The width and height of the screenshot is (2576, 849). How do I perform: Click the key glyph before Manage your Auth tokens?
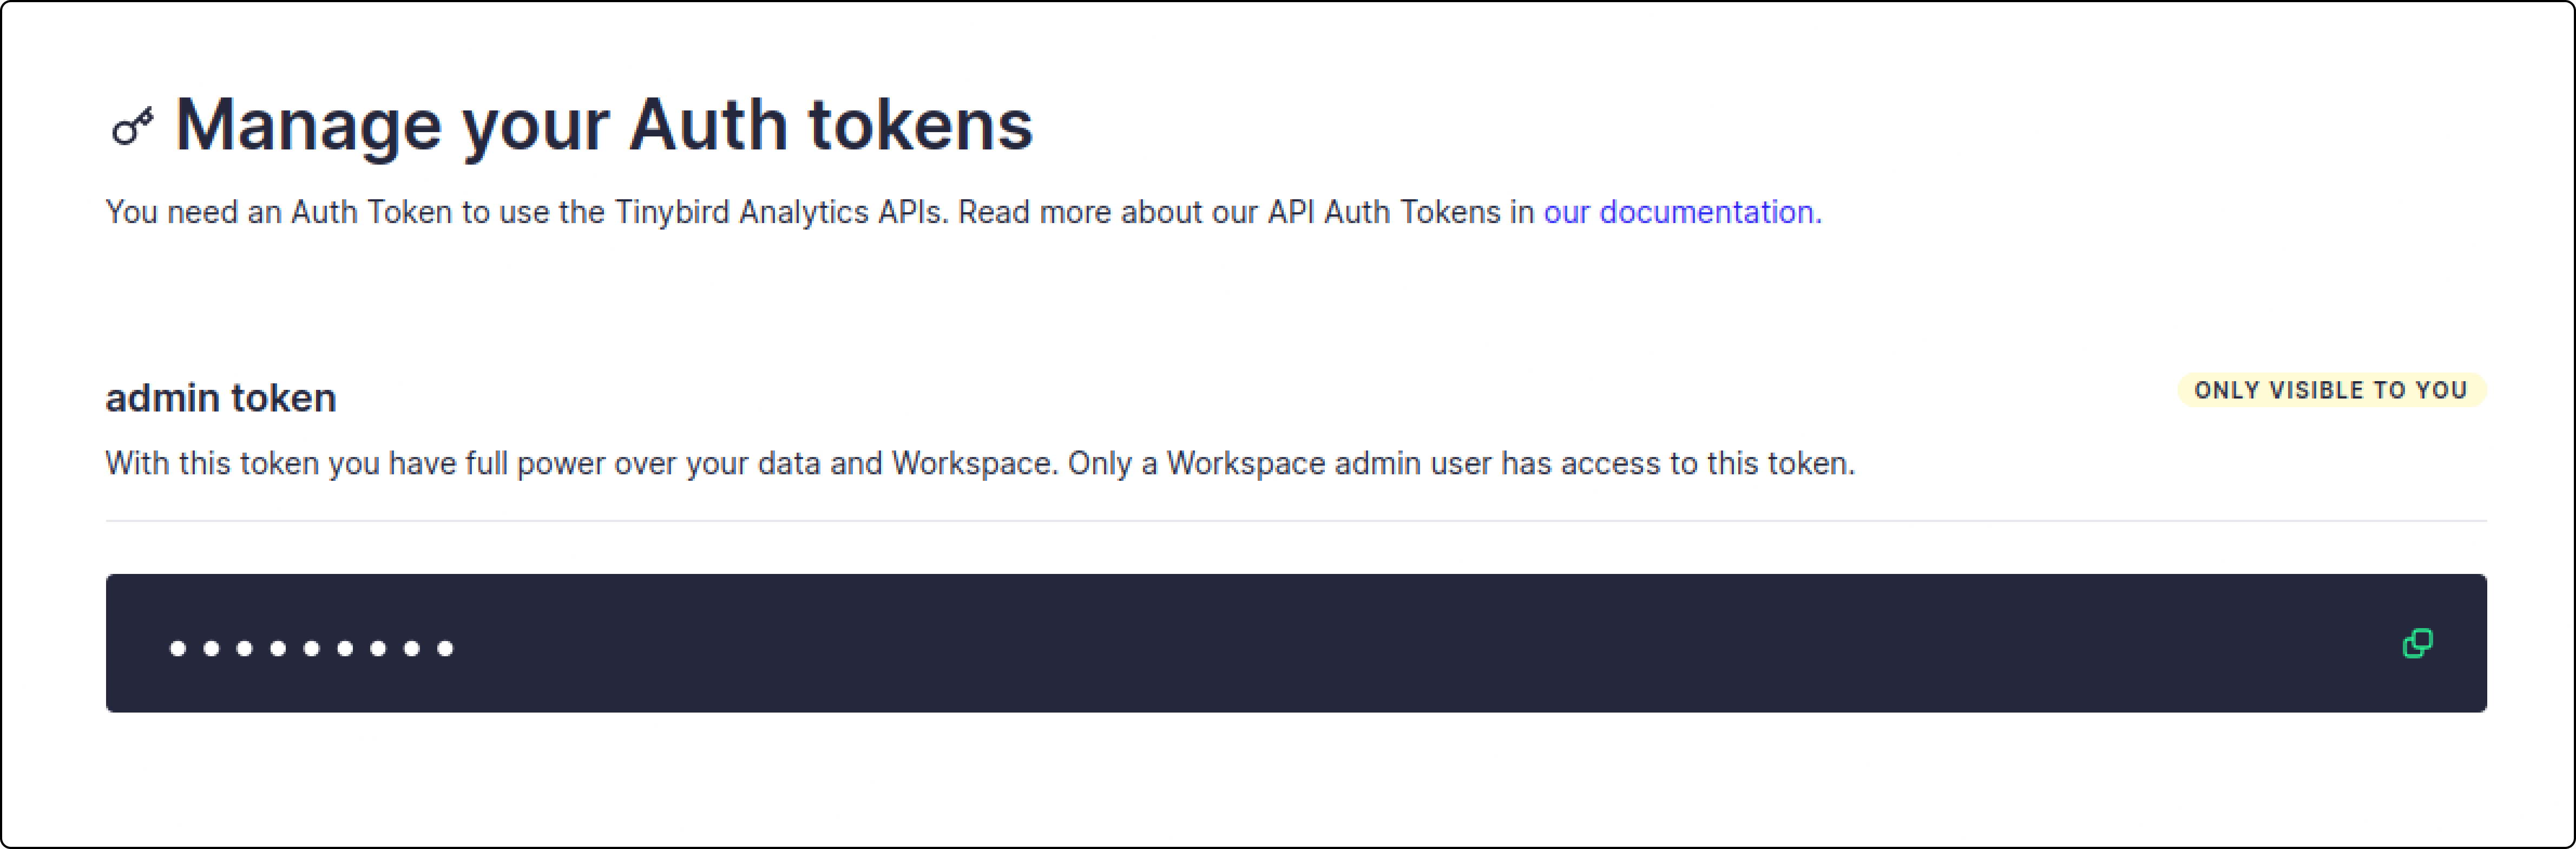132,126
